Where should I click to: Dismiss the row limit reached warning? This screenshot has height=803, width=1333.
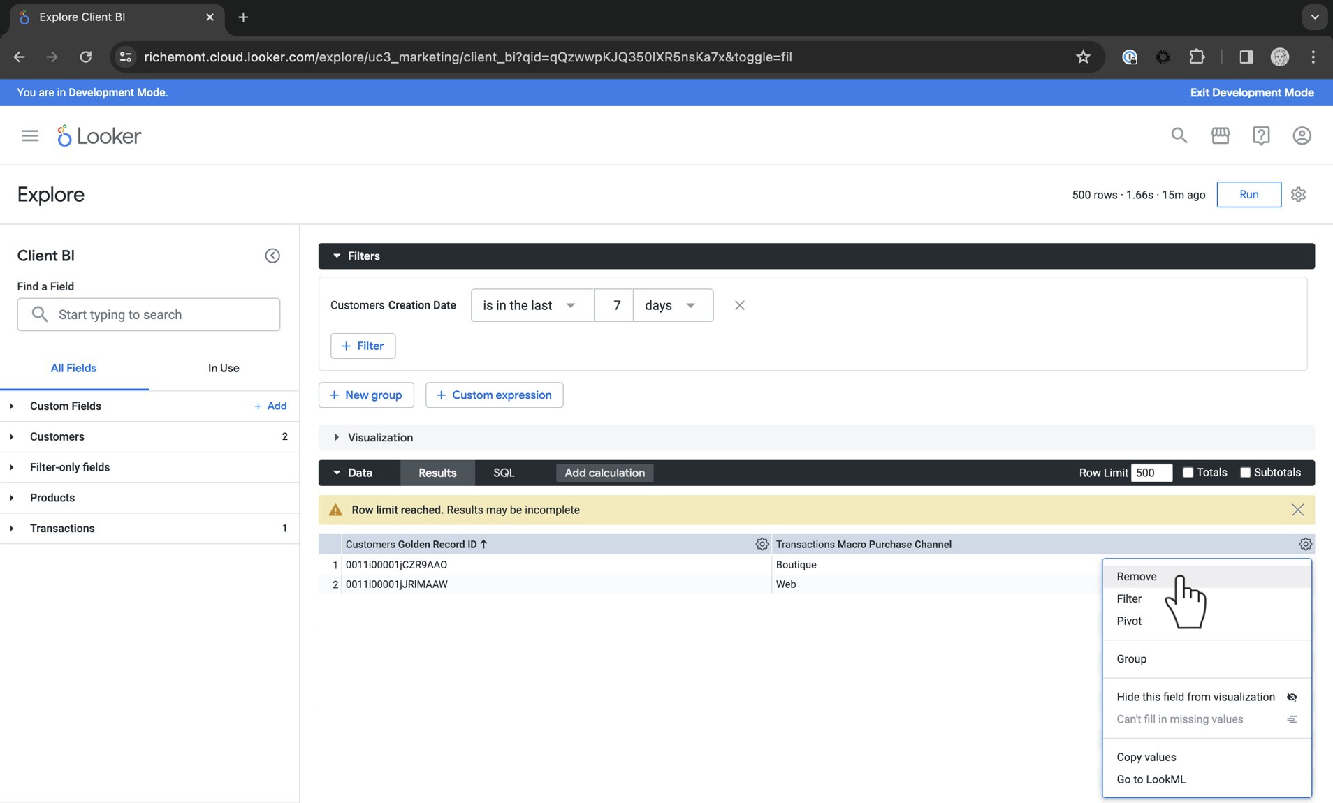[1297, 510]
